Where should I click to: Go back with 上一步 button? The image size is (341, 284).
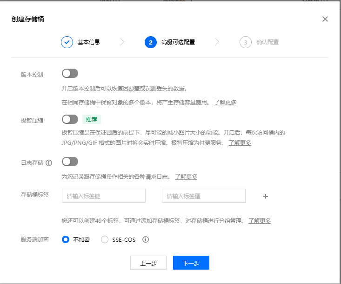(148, 263)
